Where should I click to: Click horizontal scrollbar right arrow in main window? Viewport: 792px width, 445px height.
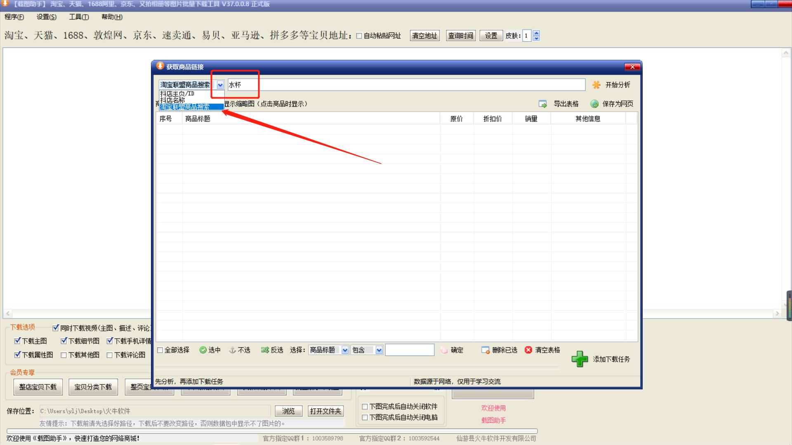pyautogui.click(x=777, y=314)
